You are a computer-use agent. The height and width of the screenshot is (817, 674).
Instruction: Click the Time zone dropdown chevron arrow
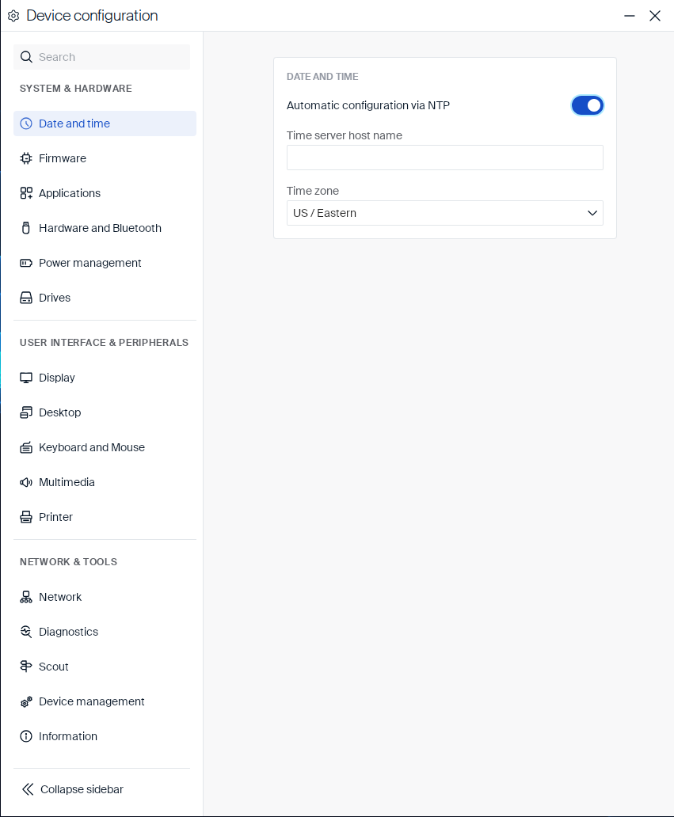tap(592, 213)
